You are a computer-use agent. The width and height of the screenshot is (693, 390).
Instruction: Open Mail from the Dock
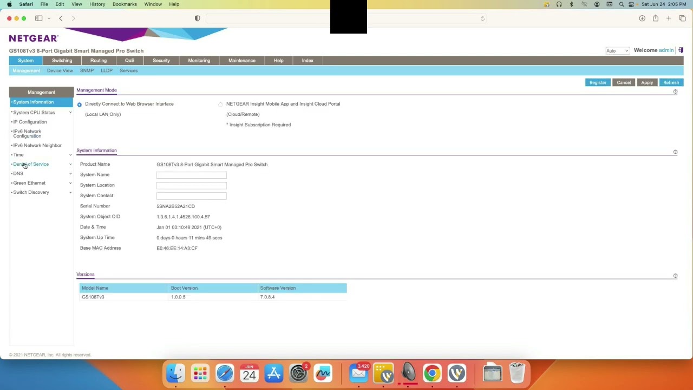(x=359, y=373)
